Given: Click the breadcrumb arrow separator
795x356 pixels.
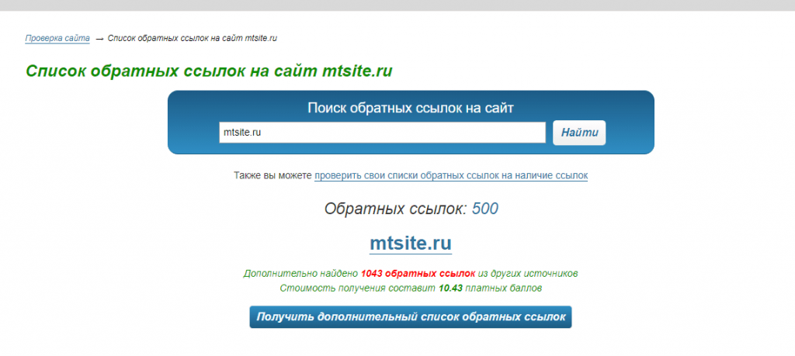Looking at the screenshot, I should (99, 39).
